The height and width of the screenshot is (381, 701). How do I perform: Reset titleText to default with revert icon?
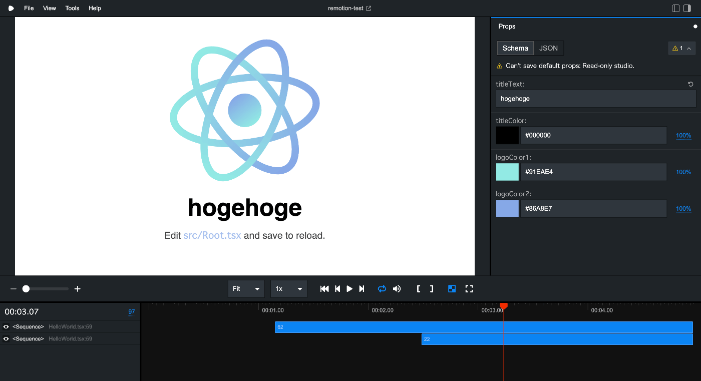(x=691, y=84)
